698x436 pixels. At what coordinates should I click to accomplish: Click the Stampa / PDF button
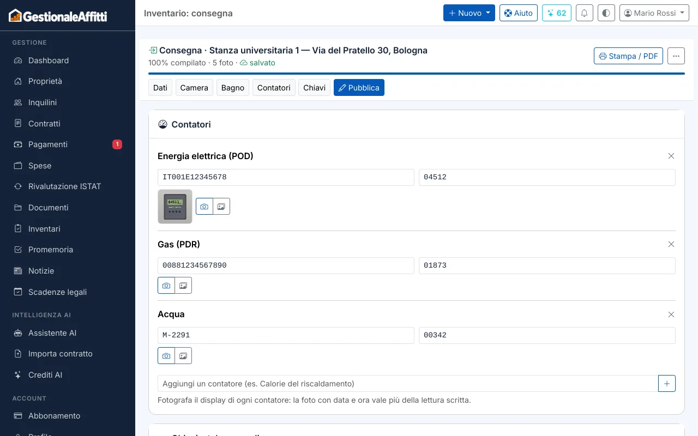tap(628, 56)
